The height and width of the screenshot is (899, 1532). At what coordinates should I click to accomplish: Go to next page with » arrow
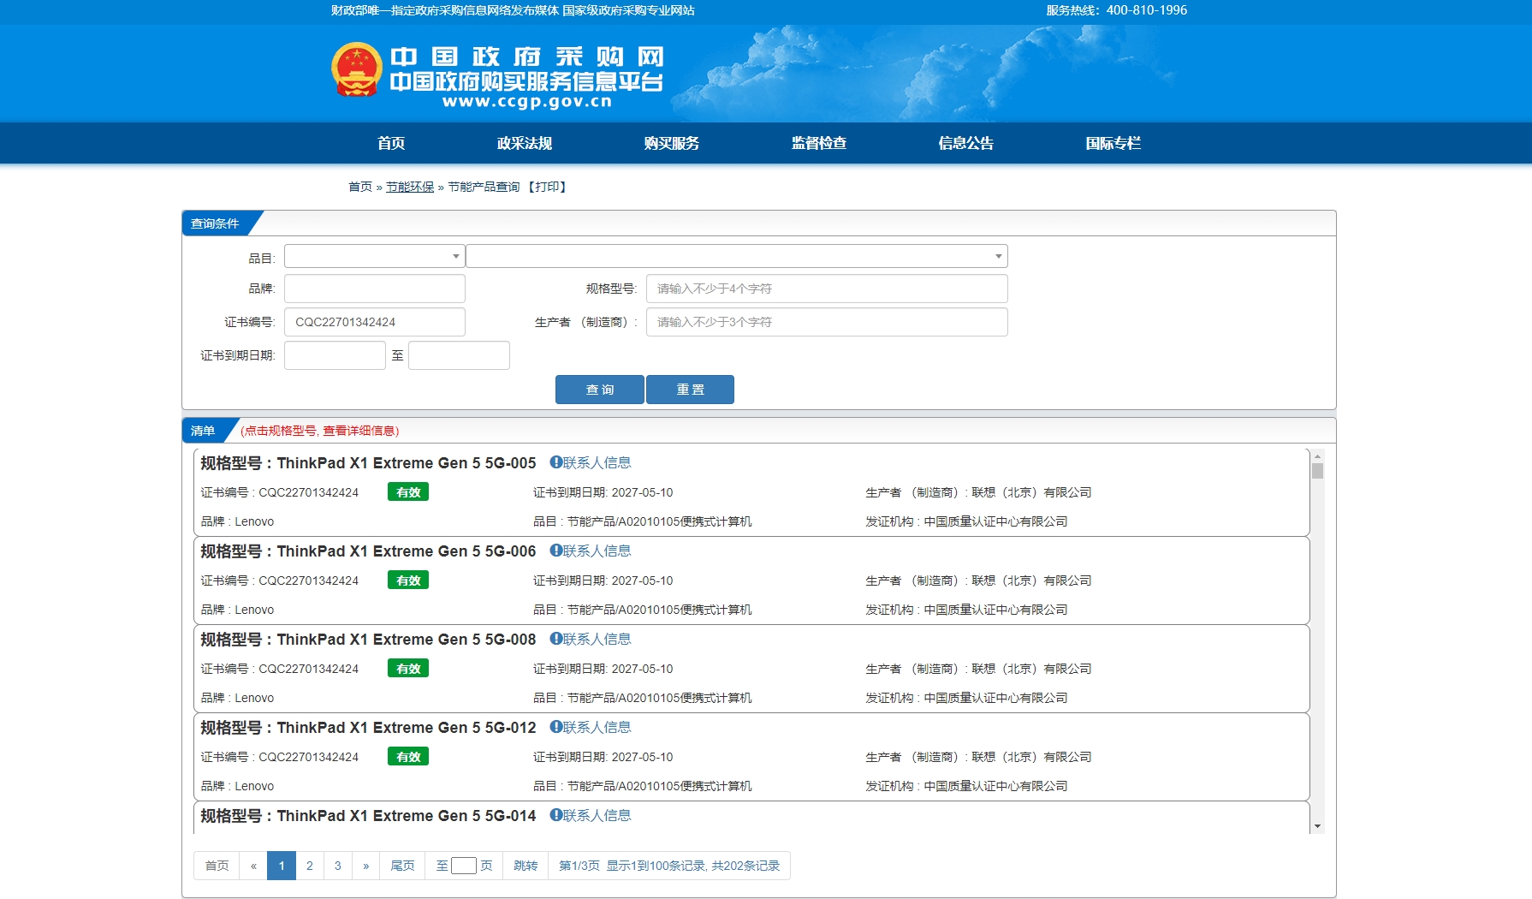pyautogui.click(x=365, y=866)
